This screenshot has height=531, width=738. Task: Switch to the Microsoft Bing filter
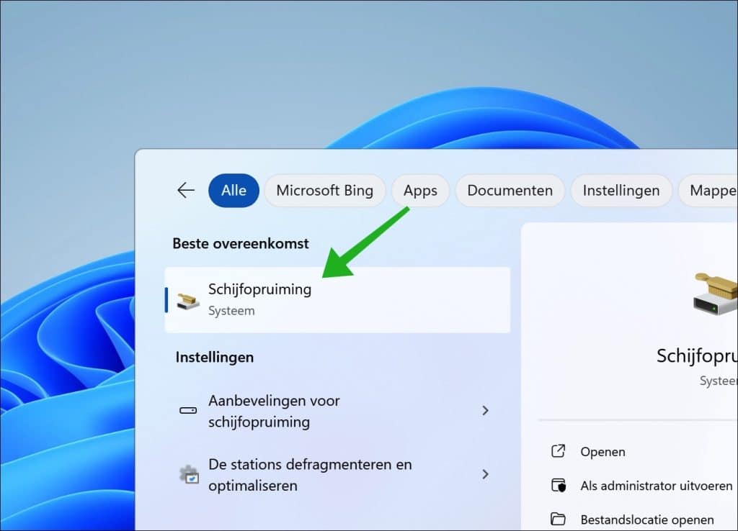pos(324,191)
